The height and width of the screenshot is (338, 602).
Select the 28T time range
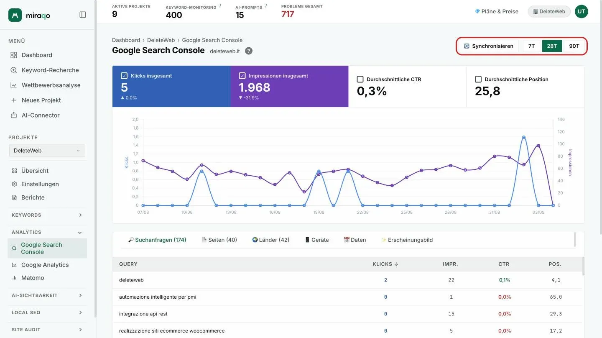coord(552,46)
